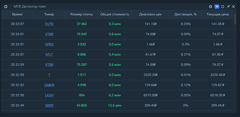The height and width of the screenshot is (117, 240).
Task: Sort by the Общая стоимость column header
Action: 115,14
